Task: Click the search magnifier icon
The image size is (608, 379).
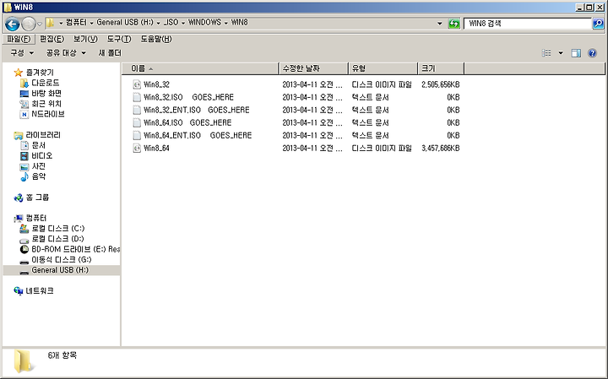Action: pos(598,24)
